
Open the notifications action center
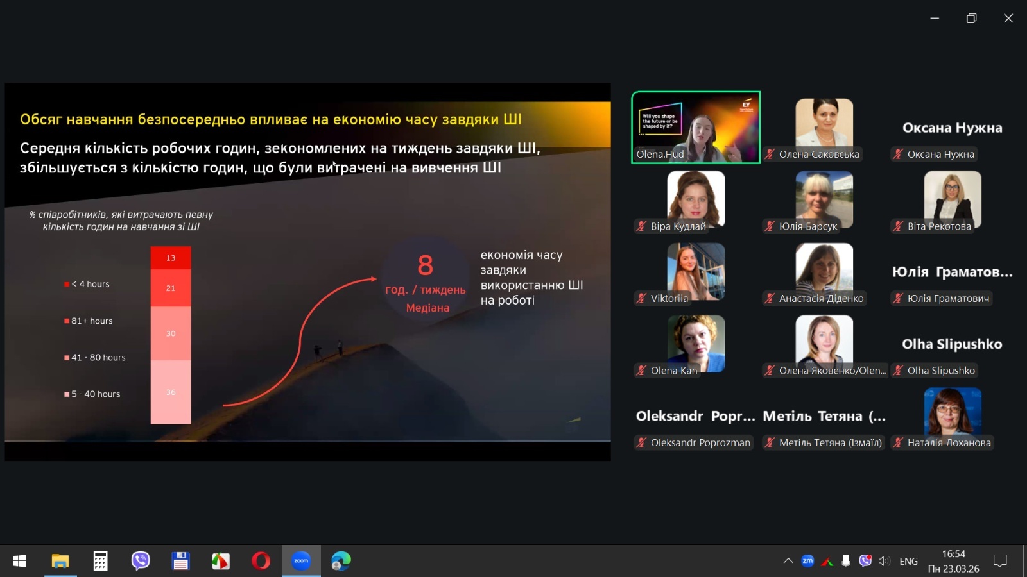tap(1000, 561)
